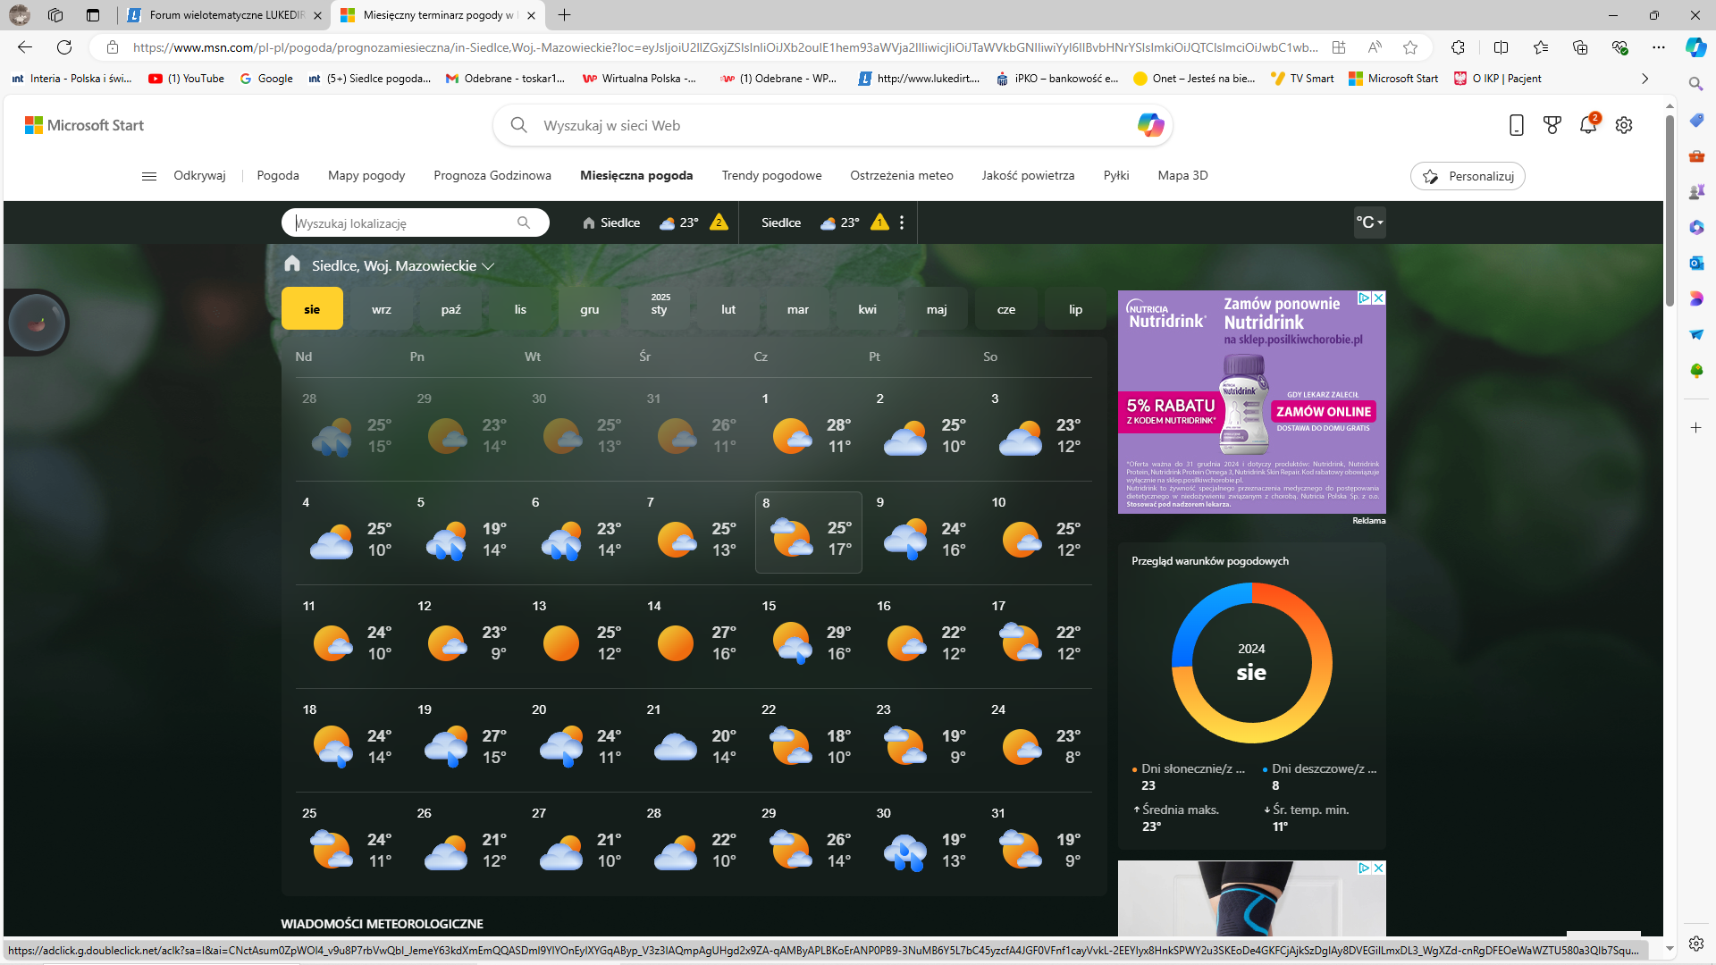1716x965 pixels.
Task: Expand Siedlce, Woj. Mazowieckie location chevron
Action: point(488,266)
